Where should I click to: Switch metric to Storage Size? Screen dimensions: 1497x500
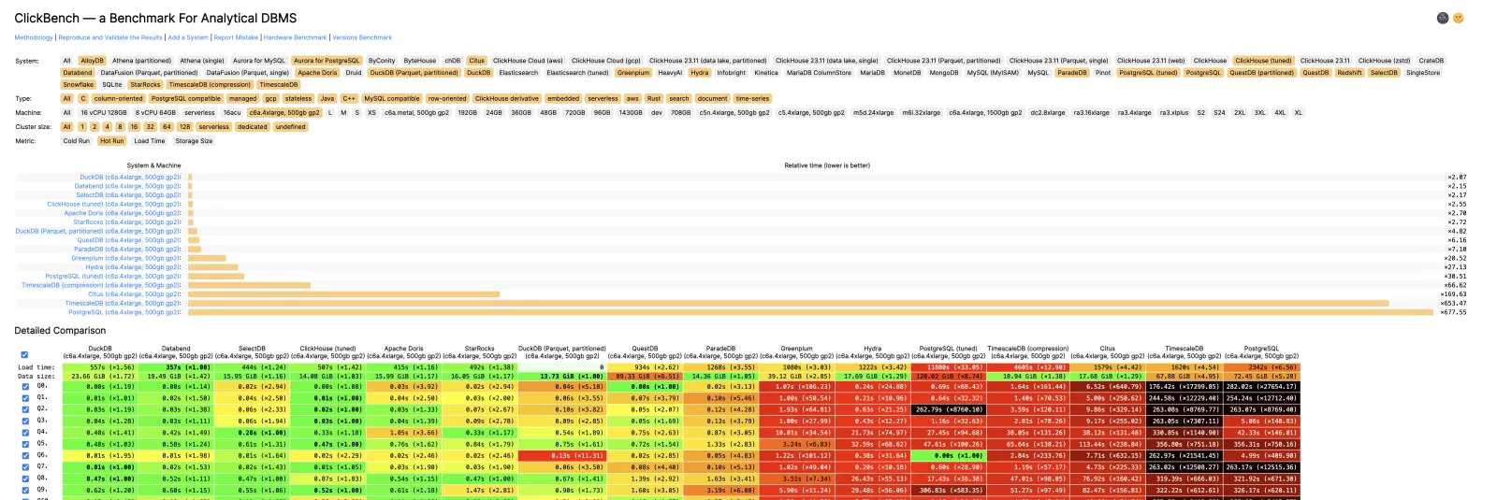pyautogui.click(x=194, y=141)
